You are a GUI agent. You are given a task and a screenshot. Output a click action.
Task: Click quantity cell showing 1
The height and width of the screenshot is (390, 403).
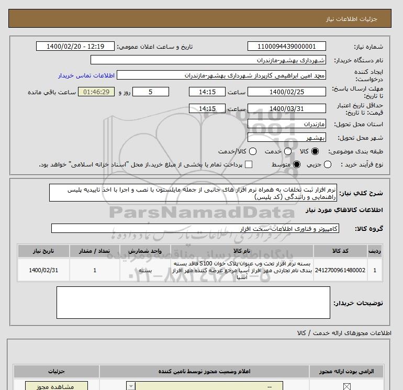pos(95,270)
